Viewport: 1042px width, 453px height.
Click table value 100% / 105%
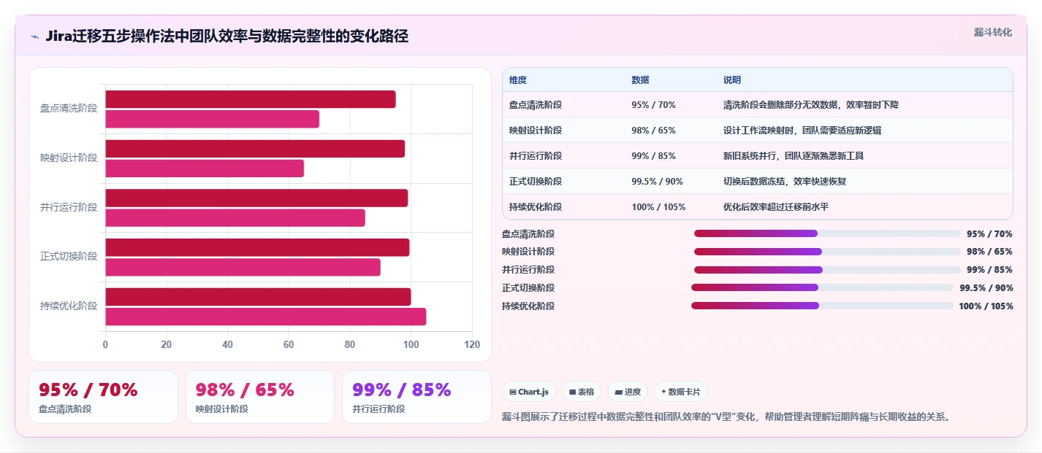point(658,207)
